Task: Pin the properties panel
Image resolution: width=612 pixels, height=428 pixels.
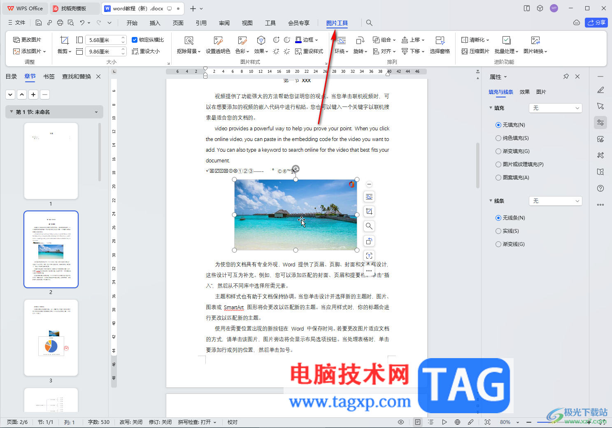Action: [566, 76]
